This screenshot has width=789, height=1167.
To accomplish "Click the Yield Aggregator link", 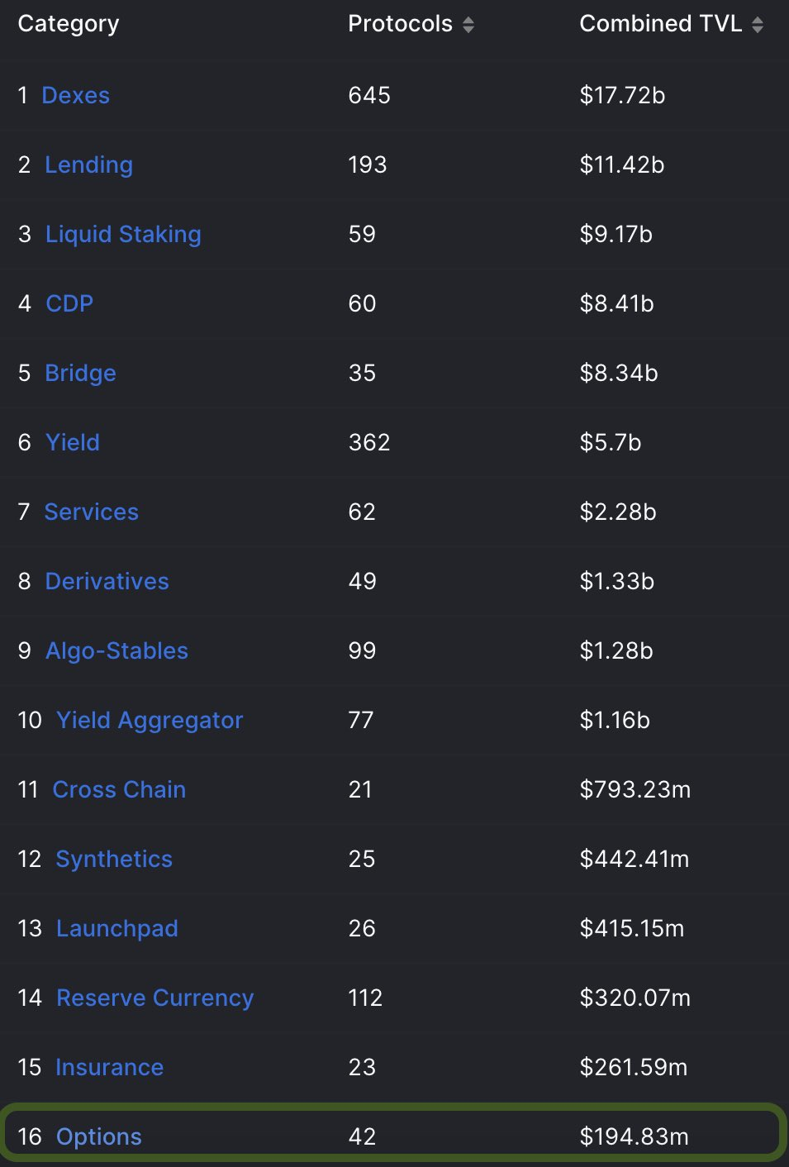I will [150, 720].
